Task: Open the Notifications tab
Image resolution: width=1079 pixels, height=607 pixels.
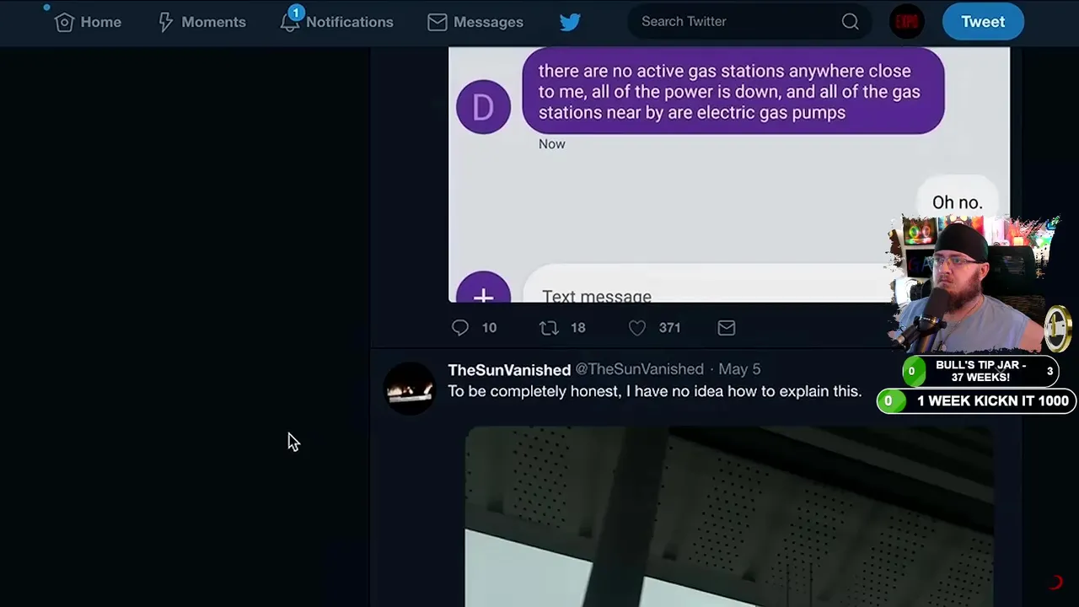Action: pyautogui.click(x=337, y=22)
